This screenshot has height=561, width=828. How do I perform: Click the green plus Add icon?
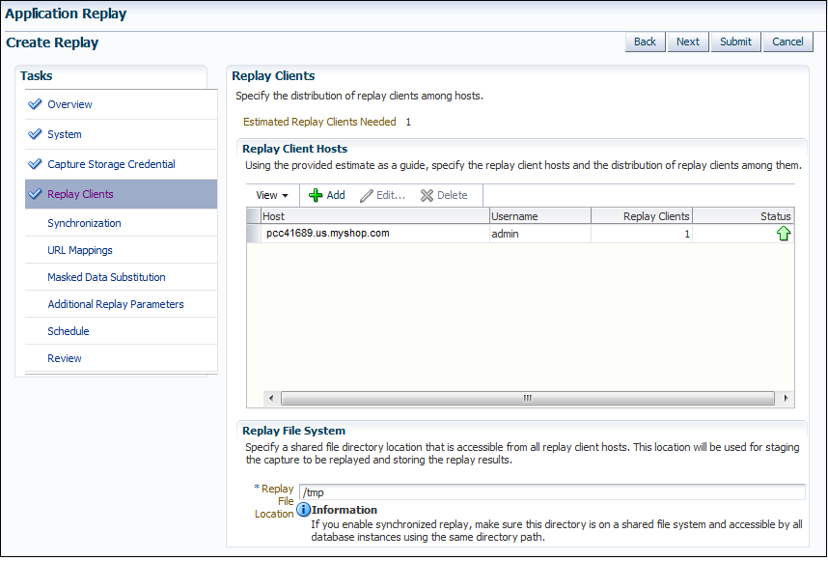316,195
